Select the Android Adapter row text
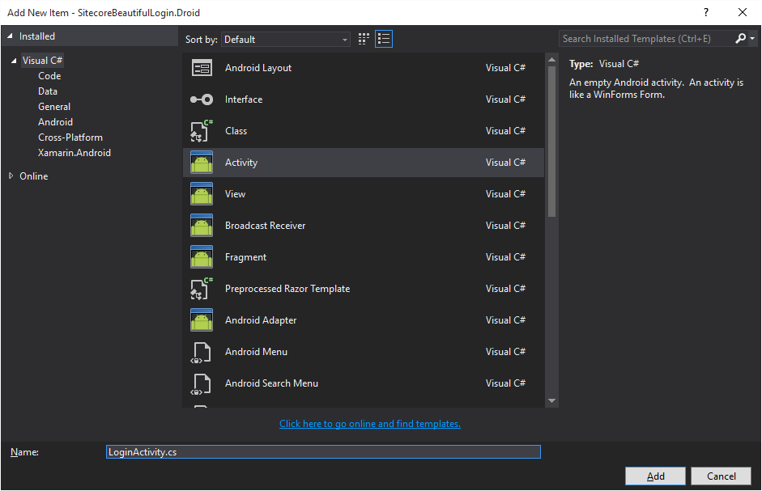Viewport: 762px width, 491px height. [x=261, y=320]
